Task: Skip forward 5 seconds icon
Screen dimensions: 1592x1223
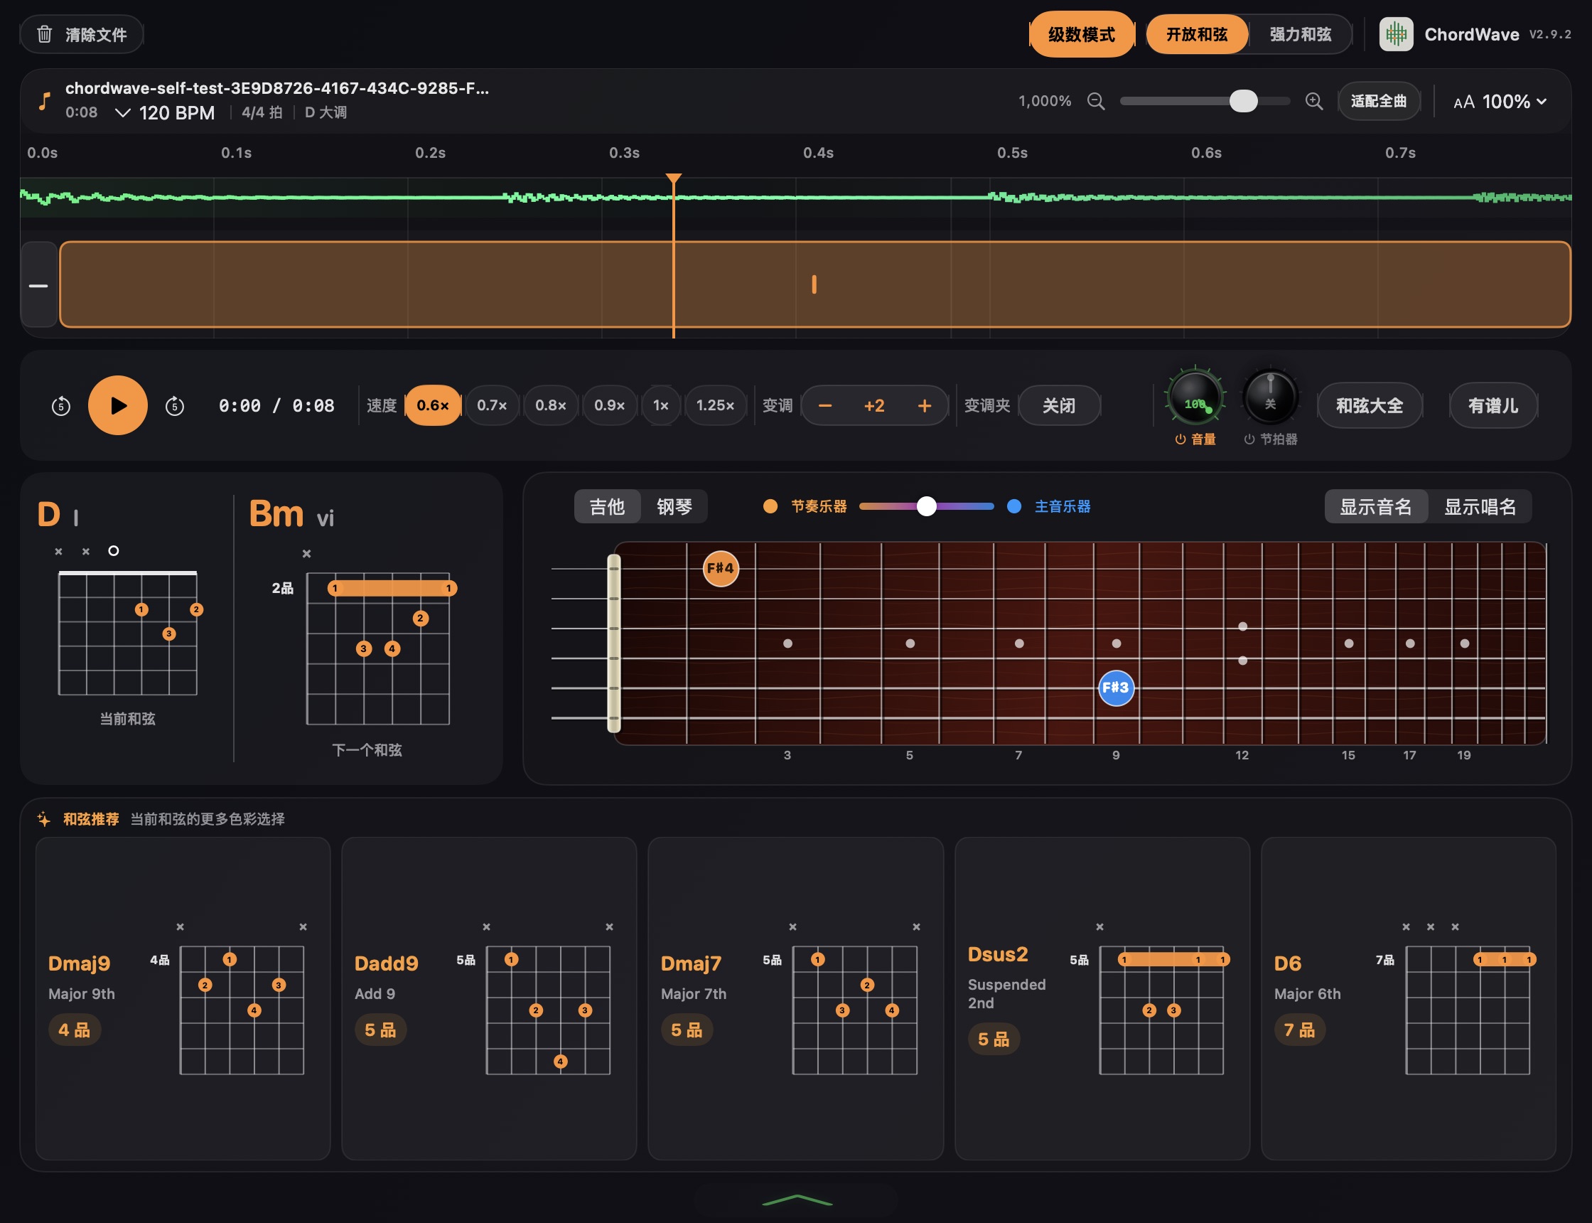Action: [x=175, y=405]
